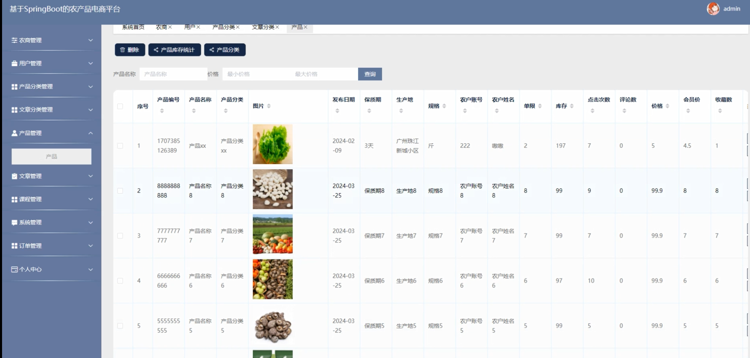750x358 pixels.
Task: Sort by 库存 column arrows
Action: pyautogui.click(x=572, y=106)
